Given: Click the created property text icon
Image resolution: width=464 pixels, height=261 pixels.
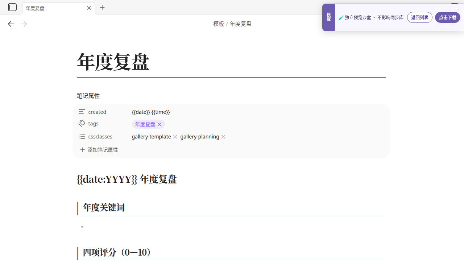Looking at the screenshot, I should (82, 112).
